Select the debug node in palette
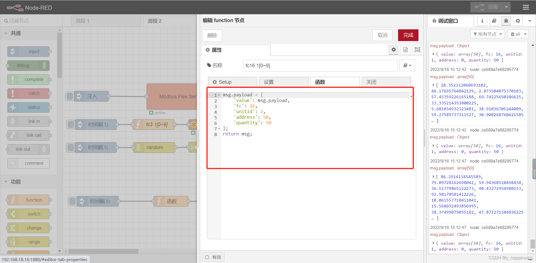Screen dimensions: 536x263 click(x=28, y=65)
